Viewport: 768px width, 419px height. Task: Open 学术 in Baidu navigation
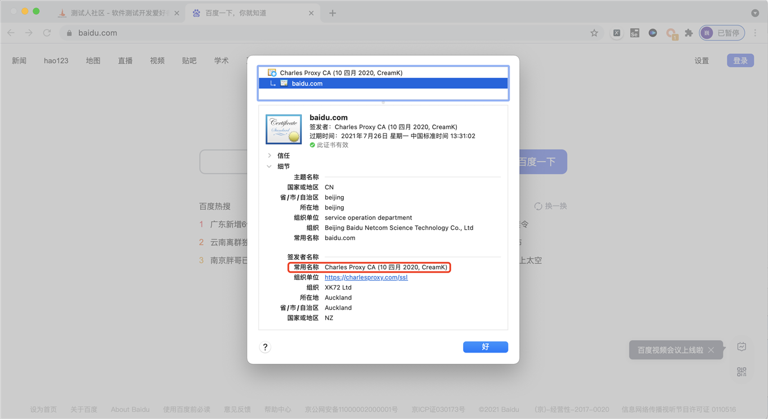click(221, 61)
